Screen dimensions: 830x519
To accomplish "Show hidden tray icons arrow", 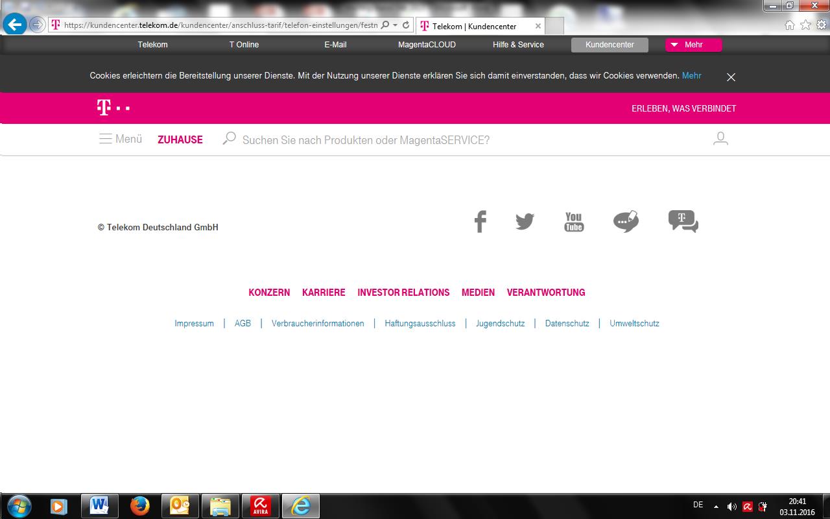I will 716,506.
